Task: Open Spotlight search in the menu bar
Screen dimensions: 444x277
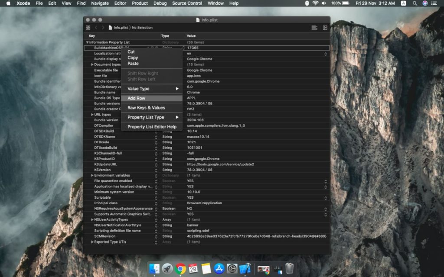Action: [x=415, y=3]
